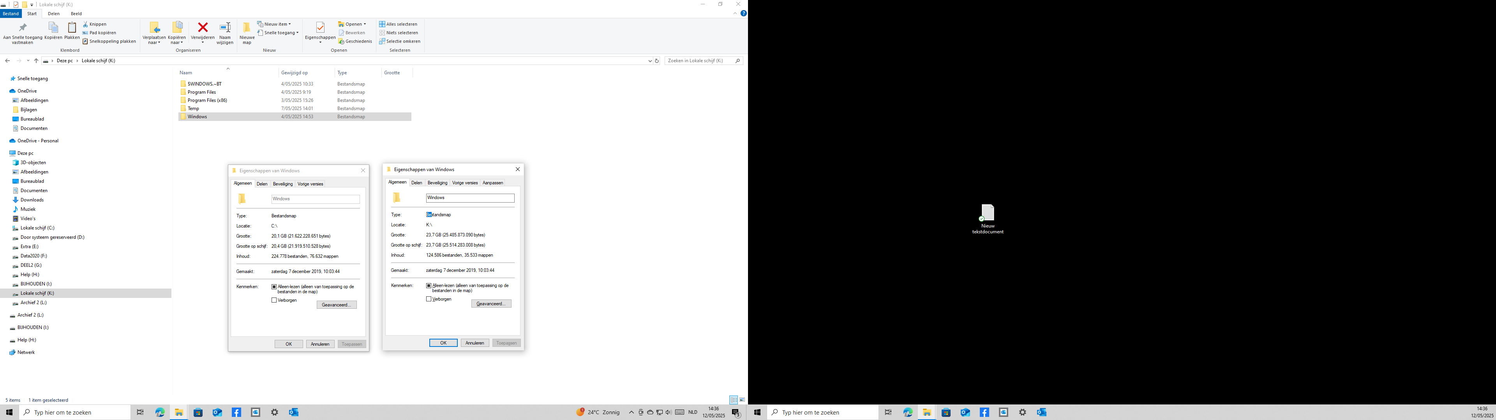This screenshot has width=1496, height=420.
Task: Expand the Kopiëren naar dropdown
Action: pyautogui.click(x=176, y=40)
